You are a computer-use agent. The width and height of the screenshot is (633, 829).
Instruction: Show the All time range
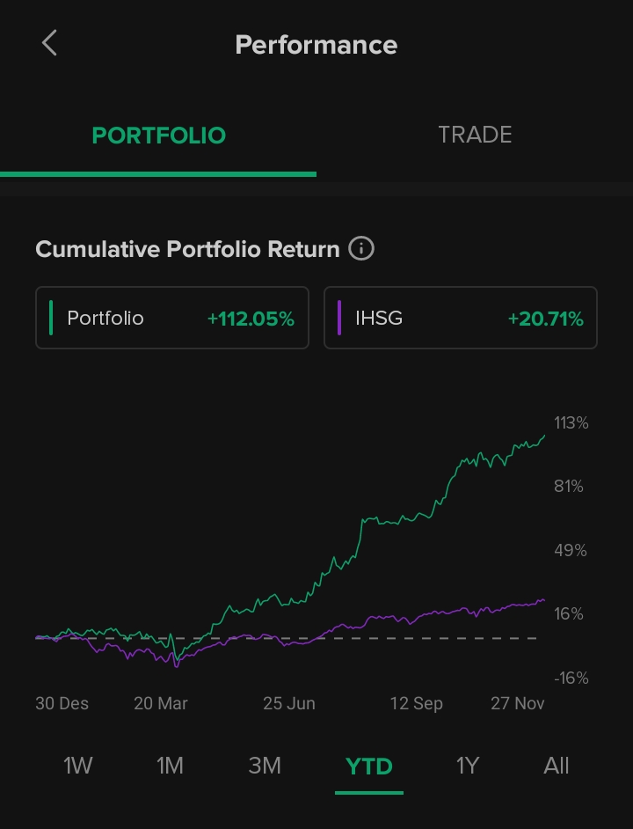pos(557,766)
